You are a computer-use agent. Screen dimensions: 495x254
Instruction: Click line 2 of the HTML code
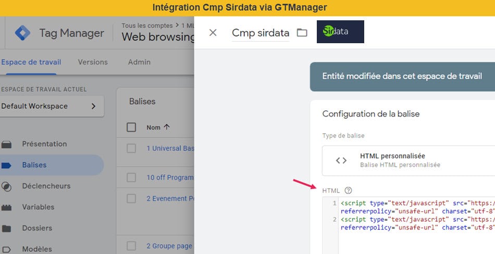(418, 223)
